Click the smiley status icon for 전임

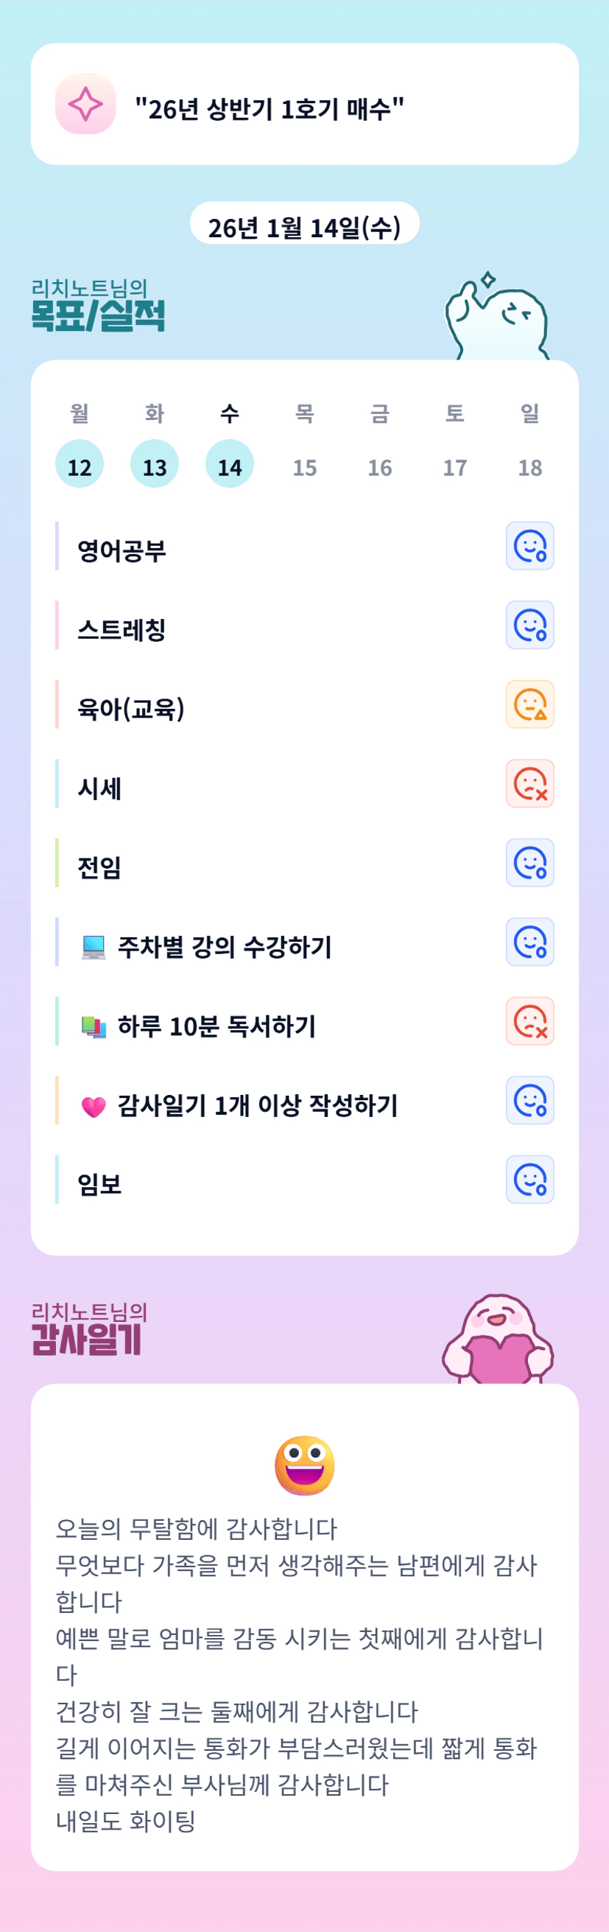529,863
